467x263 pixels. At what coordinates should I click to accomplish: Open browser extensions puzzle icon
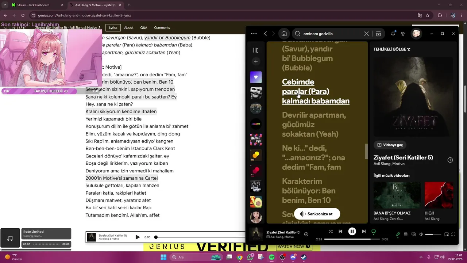pos(440,15)
